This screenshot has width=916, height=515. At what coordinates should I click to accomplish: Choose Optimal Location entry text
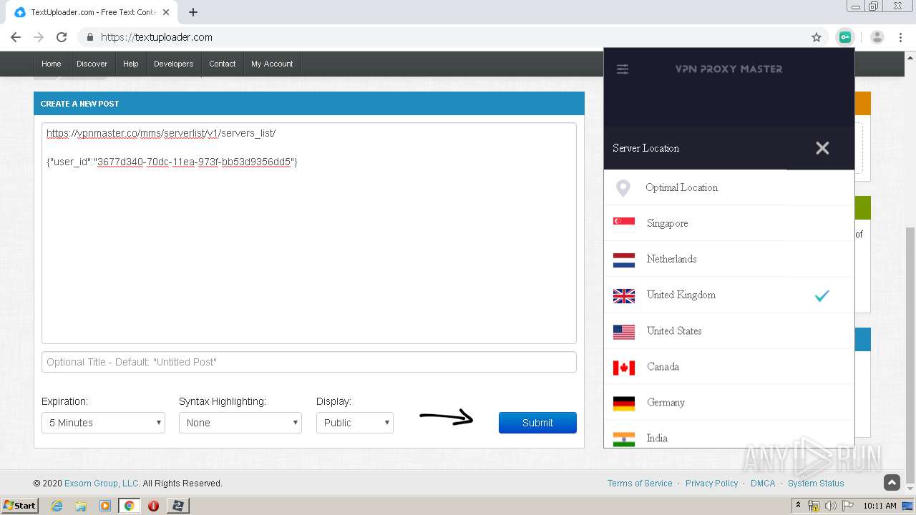click(x=681, y=187)
